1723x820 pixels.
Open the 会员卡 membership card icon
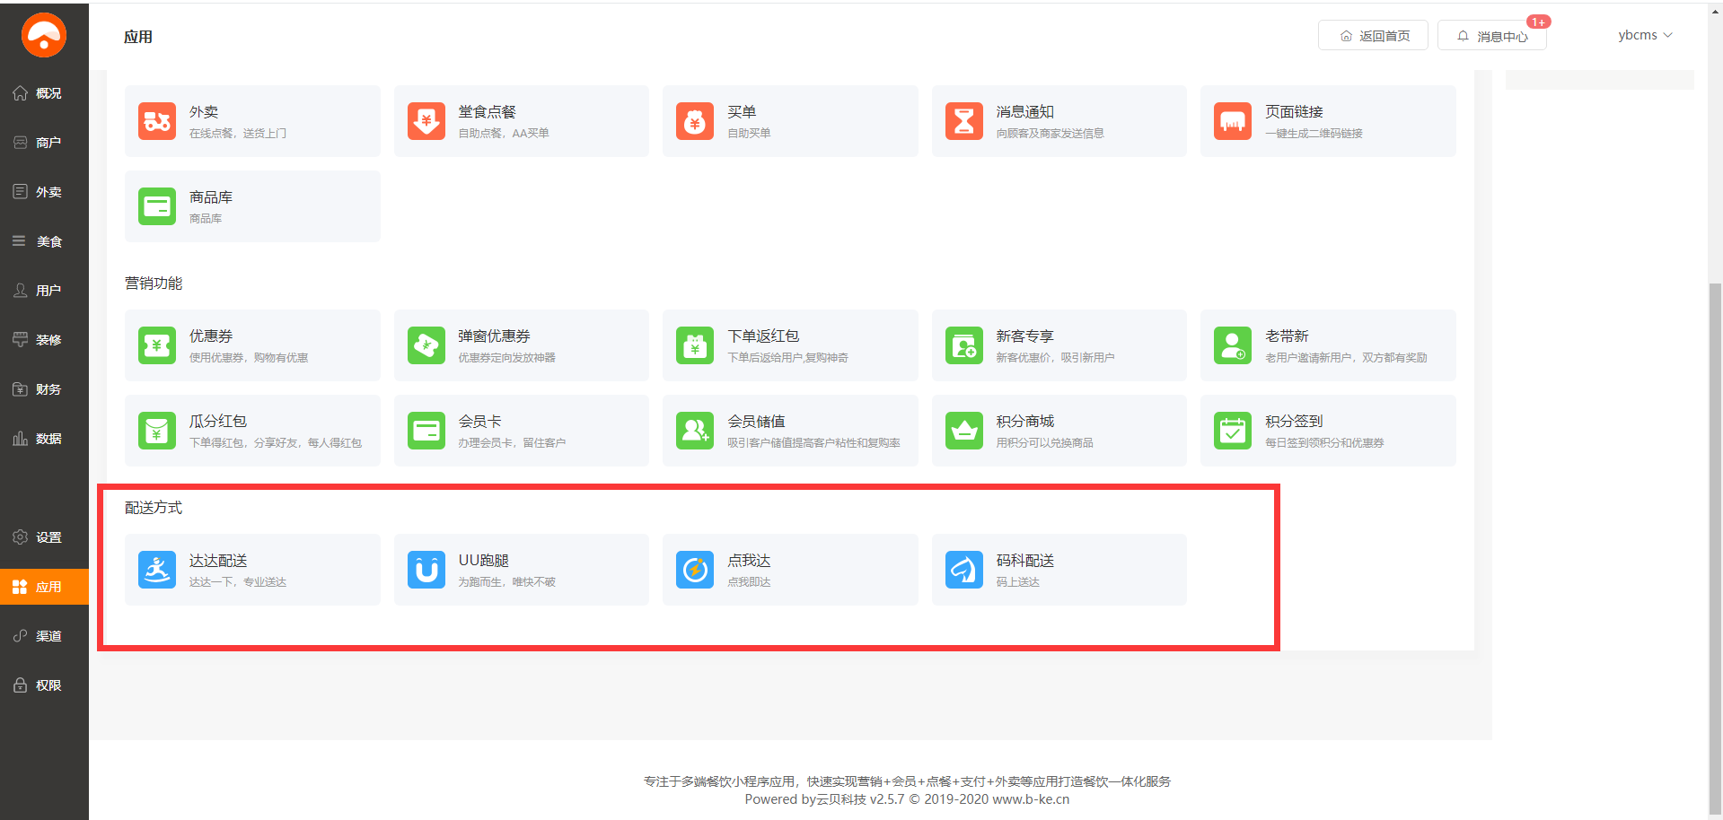click(426, 431)
